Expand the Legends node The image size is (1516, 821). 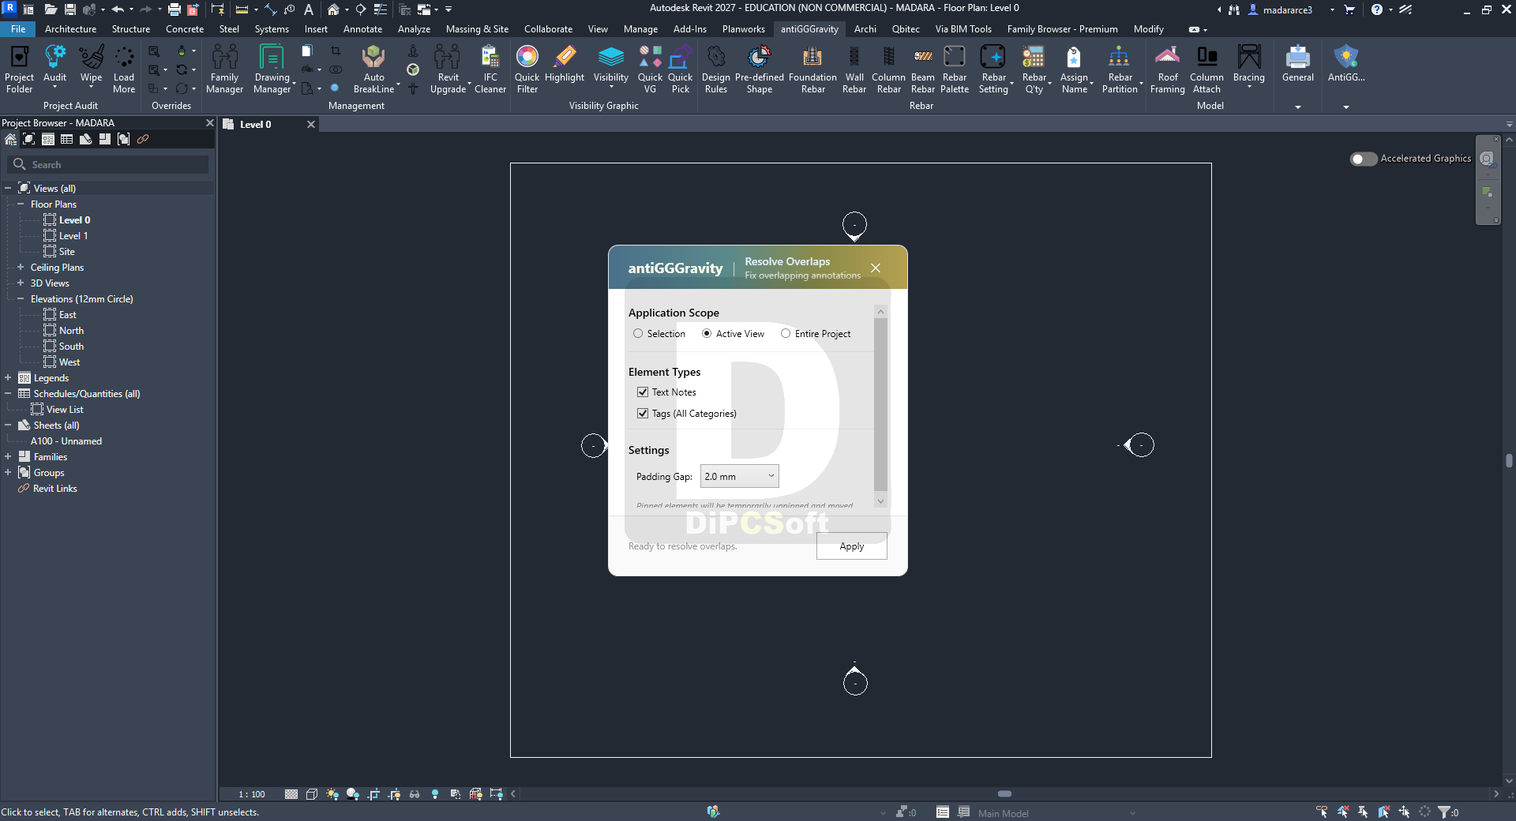pos(8,378)
